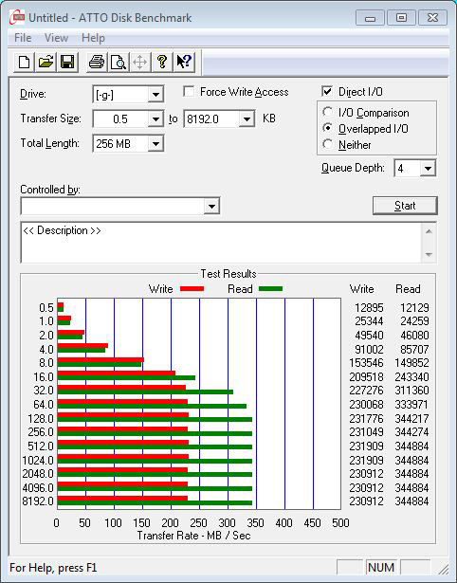Image resolution: width=457 pixels, height=583 pixels.
Task: Select the I/O Comparison radio button
Action: pos(328,112)
